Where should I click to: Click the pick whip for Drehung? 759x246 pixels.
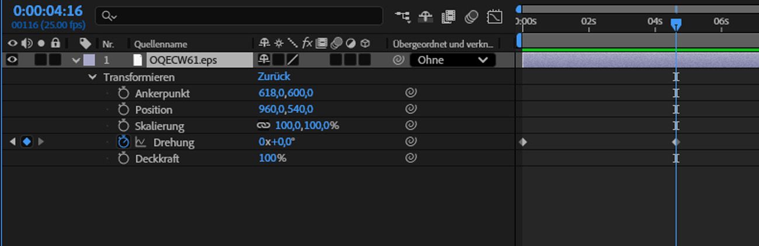click(411, 142)
